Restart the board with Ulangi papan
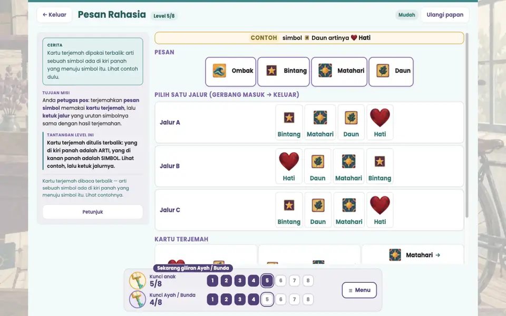The image size is (506, 316). tap(445, 15)
